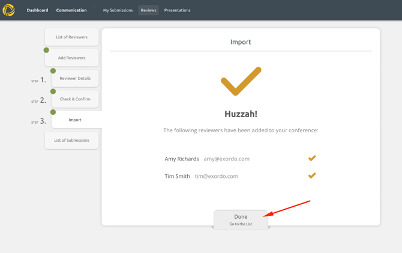Viewport: 402px width, 253px height.
Task: Select Add Reviewers in the sidebar
Action: tap(71, 58)
